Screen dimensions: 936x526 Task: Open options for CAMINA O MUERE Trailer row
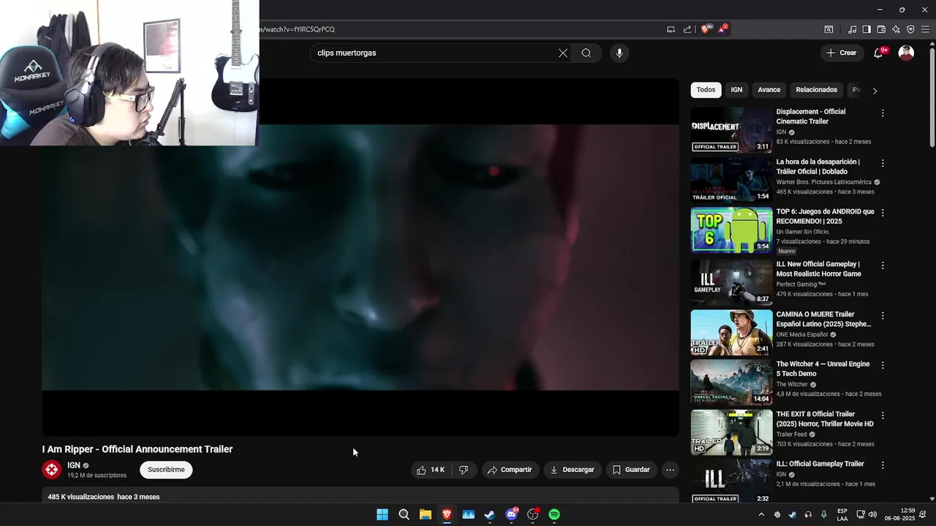click(x=883, y=316)
